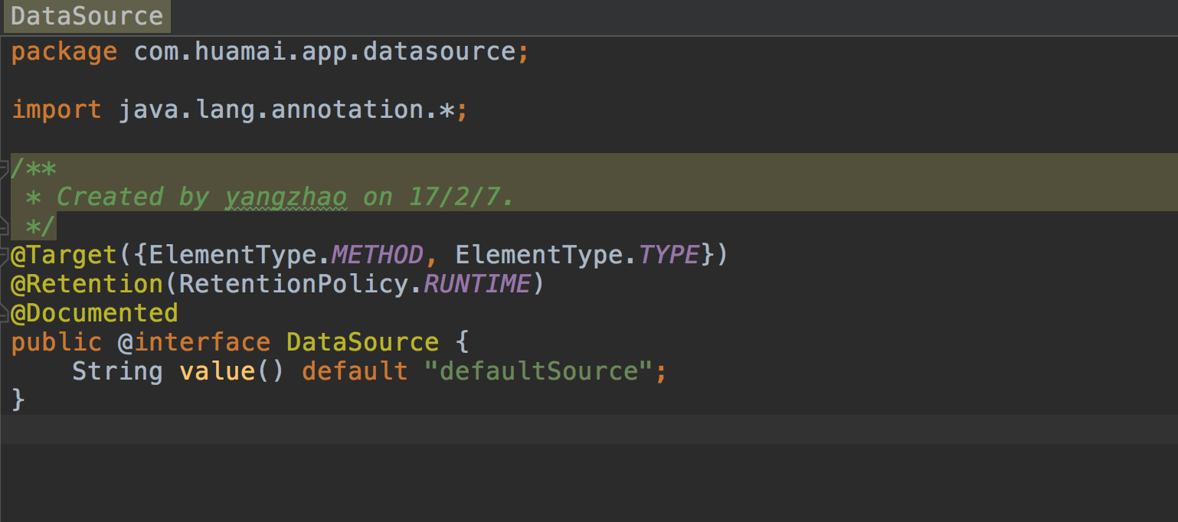Click the underlined word yangzhao in the comment
This screenshot has width=1178, height=522.
(x=286, y=197)
